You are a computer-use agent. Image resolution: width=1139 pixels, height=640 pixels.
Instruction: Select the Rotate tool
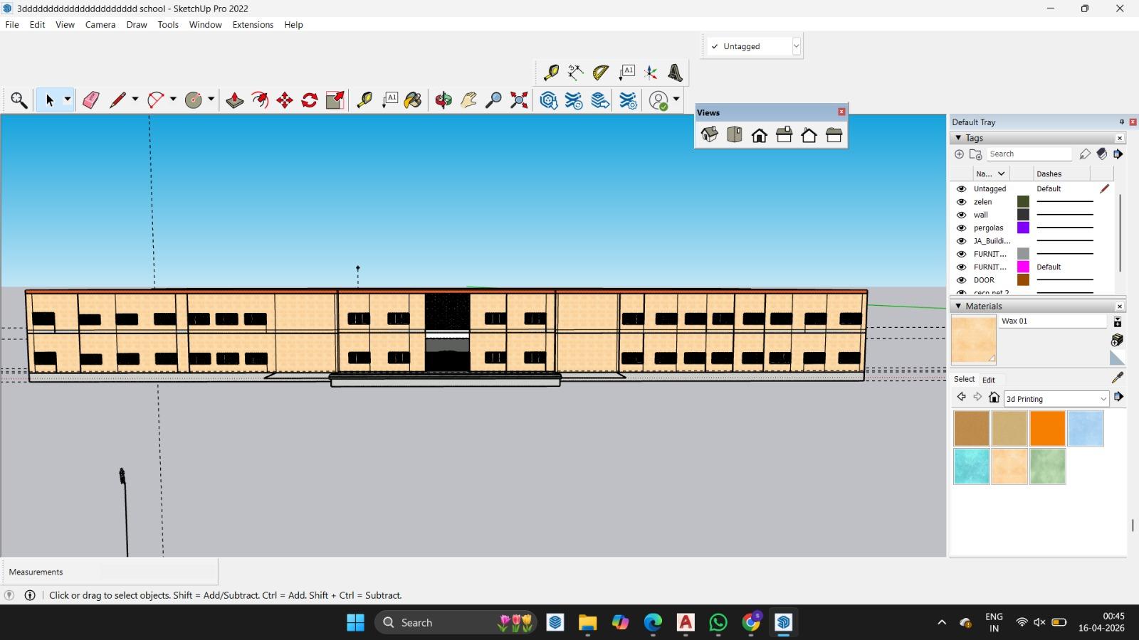[310, 100]
